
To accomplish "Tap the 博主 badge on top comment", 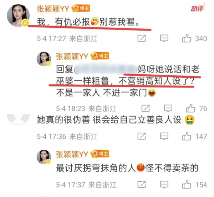I will tap(81, 9).
